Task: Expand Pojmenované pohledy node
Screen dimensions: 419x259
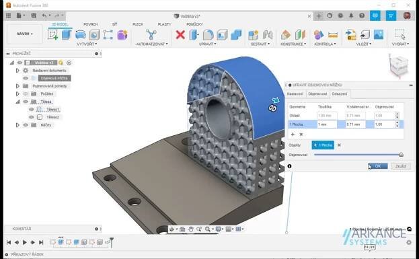Action: tap(17, 86)
